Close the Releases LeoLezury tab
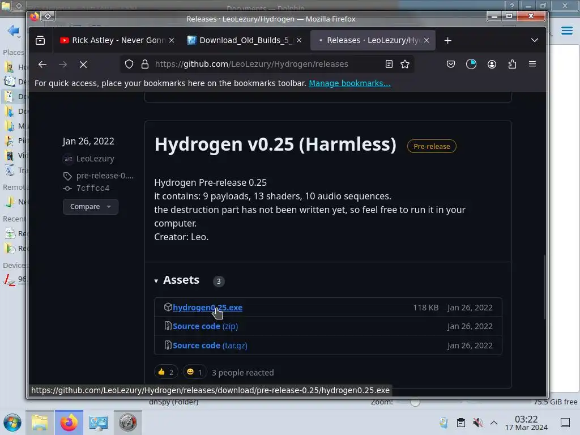The height and width of the screenshot is (435, 580). [427, 40]
